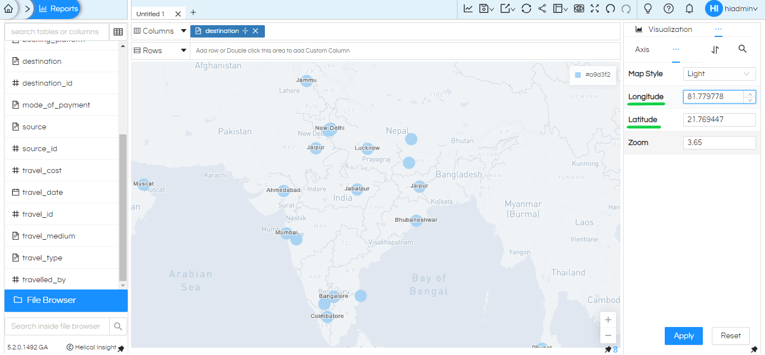Open the File Browser panel

pyautogui.click(x=66, y=300)
